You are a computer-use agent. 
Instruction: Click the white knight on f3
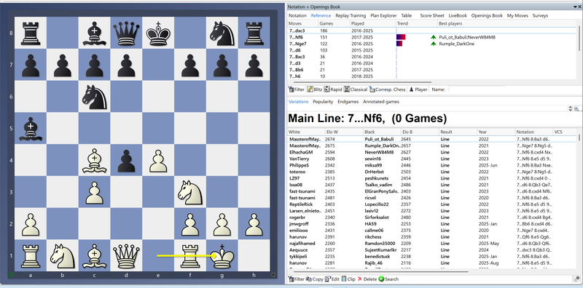[x=190, y=192]
